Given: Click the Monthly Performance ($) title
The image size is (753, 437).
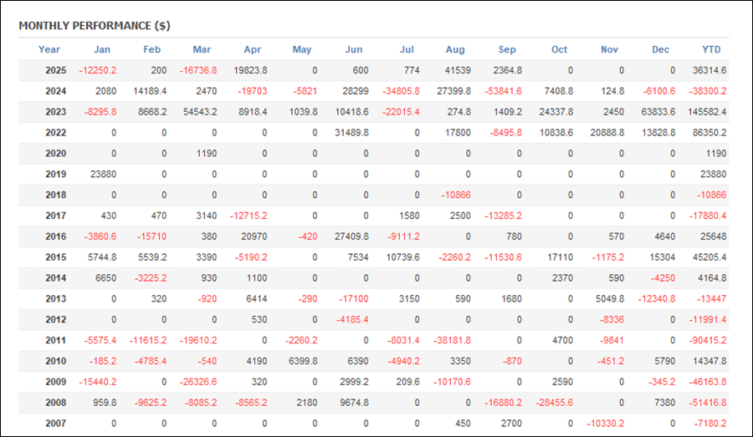Looking at the screenshot, I should click(x=94, y=26).
